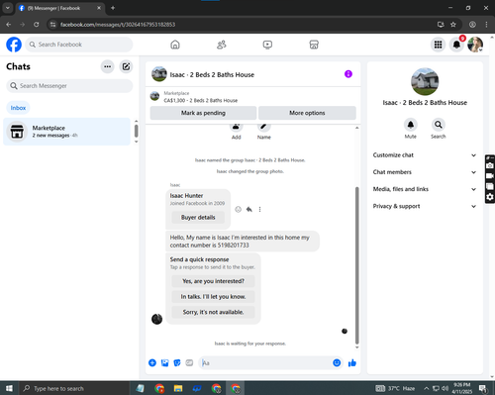495x395 pixels.
Task: Click the Search Messenger field
Action: point(69,86)
